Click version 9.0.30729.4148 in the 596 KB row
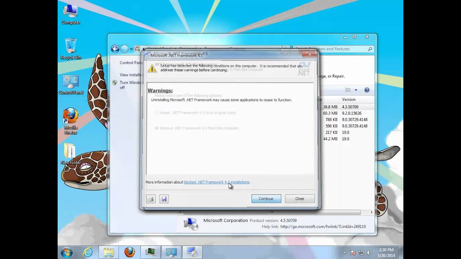461x259 pixels. 355,126
